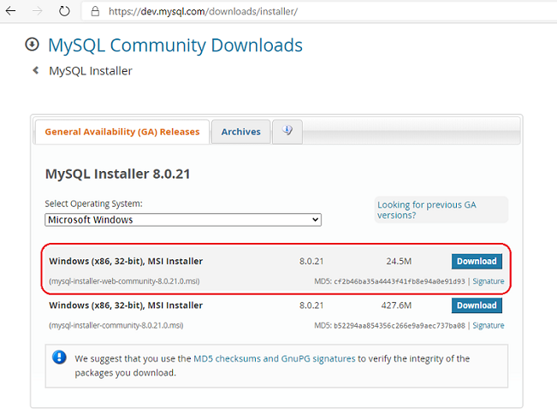Click the circular download icon beside the heading

(x=33, y=44)
